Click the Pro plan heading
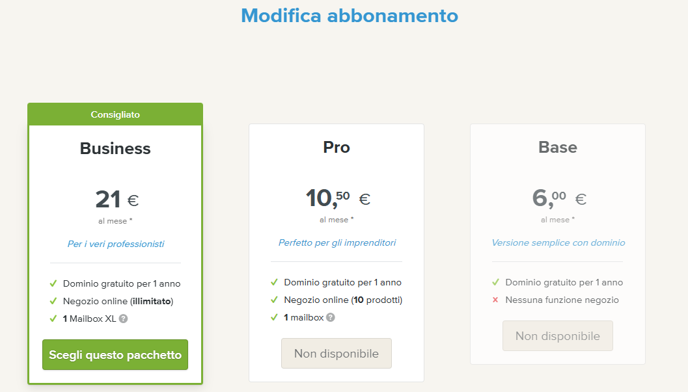The width and height of the screenshot is (688, 392). (337, 147)
